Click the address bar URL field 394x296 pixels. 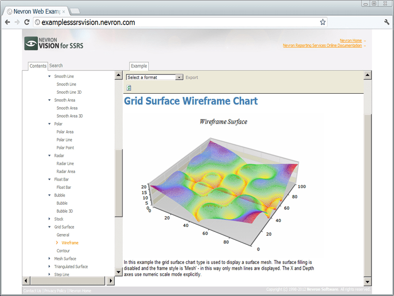point(177,22)
